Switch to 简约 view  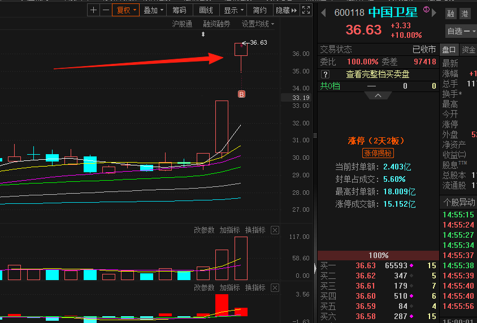pyautogui.click(x=260, y=10)
